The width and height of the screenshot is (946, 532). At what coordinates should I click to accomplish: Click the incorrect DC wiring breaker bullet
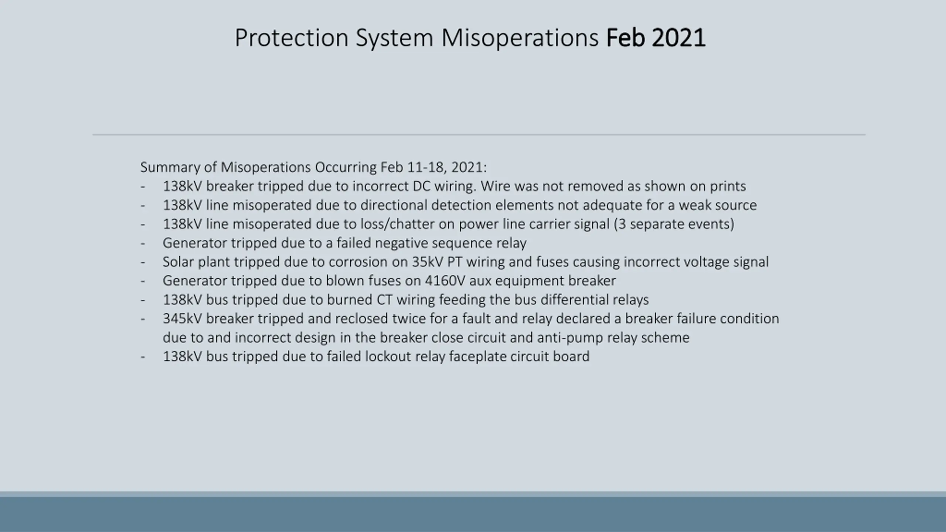[454, 186]
